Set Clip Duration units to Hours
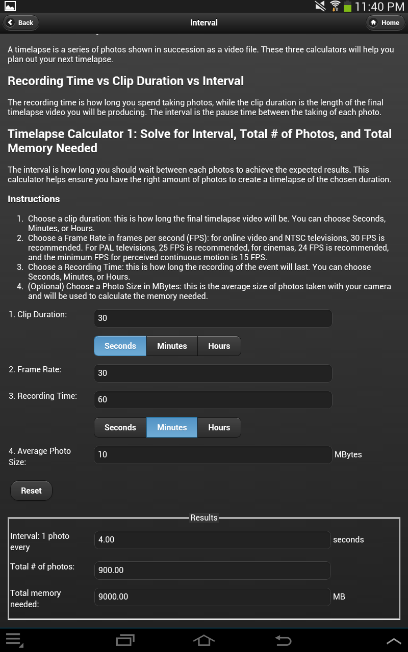The width and height of the screenshot is (408, 652). click(219, 346)
